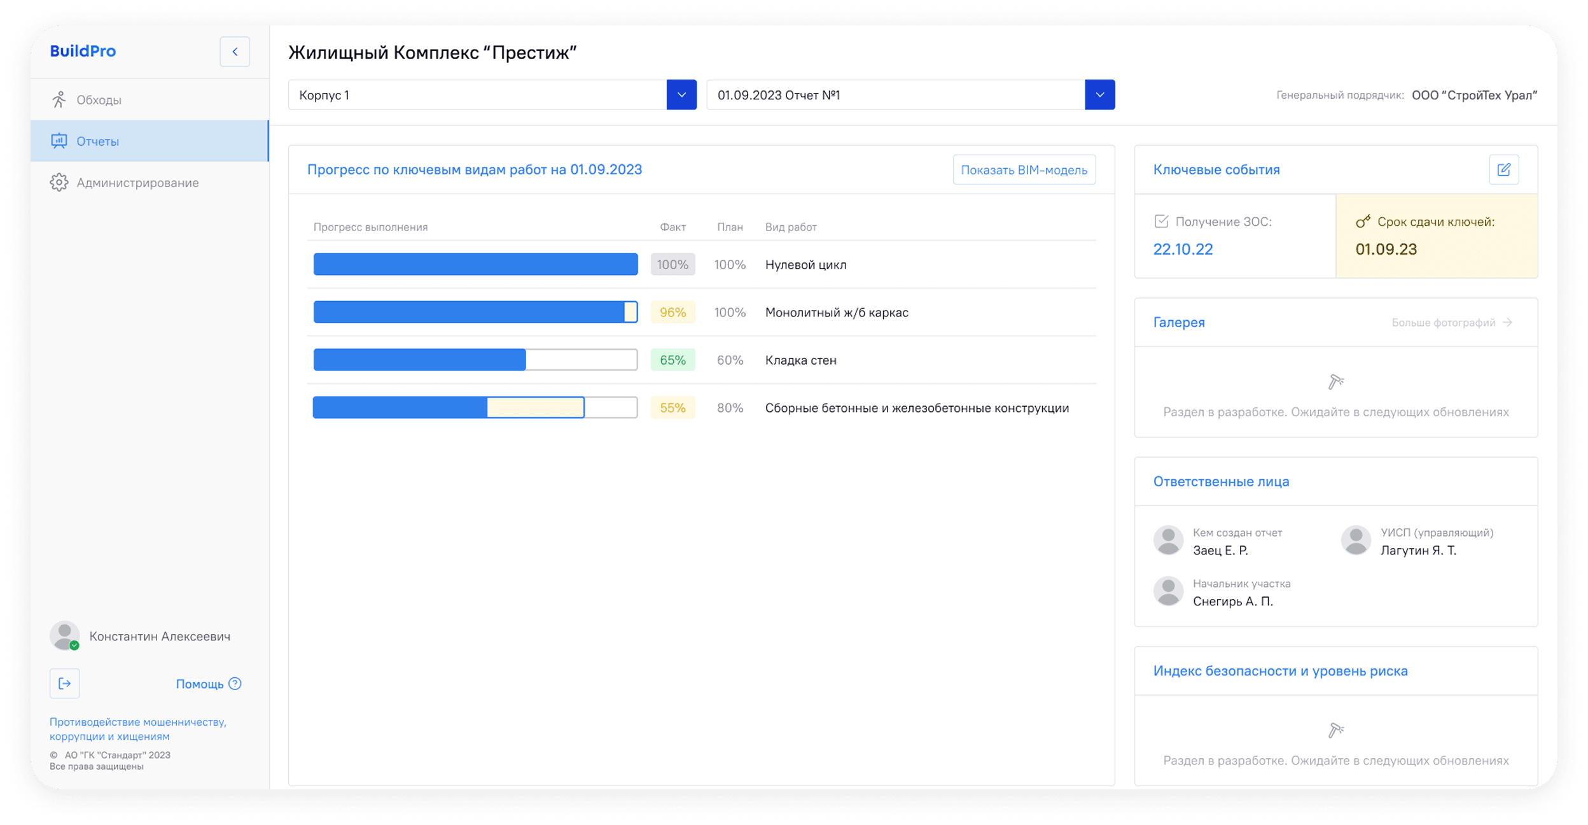Click the 01.09.2023 Отчет №1 combo box
Viewport: 1588px width, 825px height.
pyautogui.click(x=910, y=95)
